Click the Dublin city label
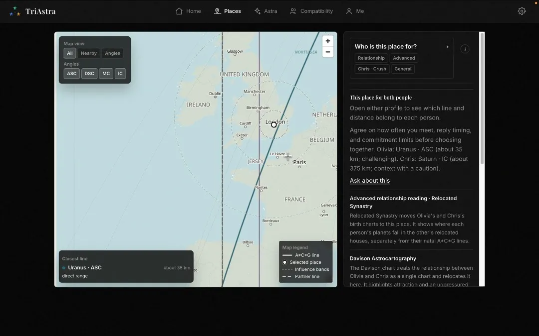Image resolution: width=539 pixels, height=336 pixels. tap(215, 93)
